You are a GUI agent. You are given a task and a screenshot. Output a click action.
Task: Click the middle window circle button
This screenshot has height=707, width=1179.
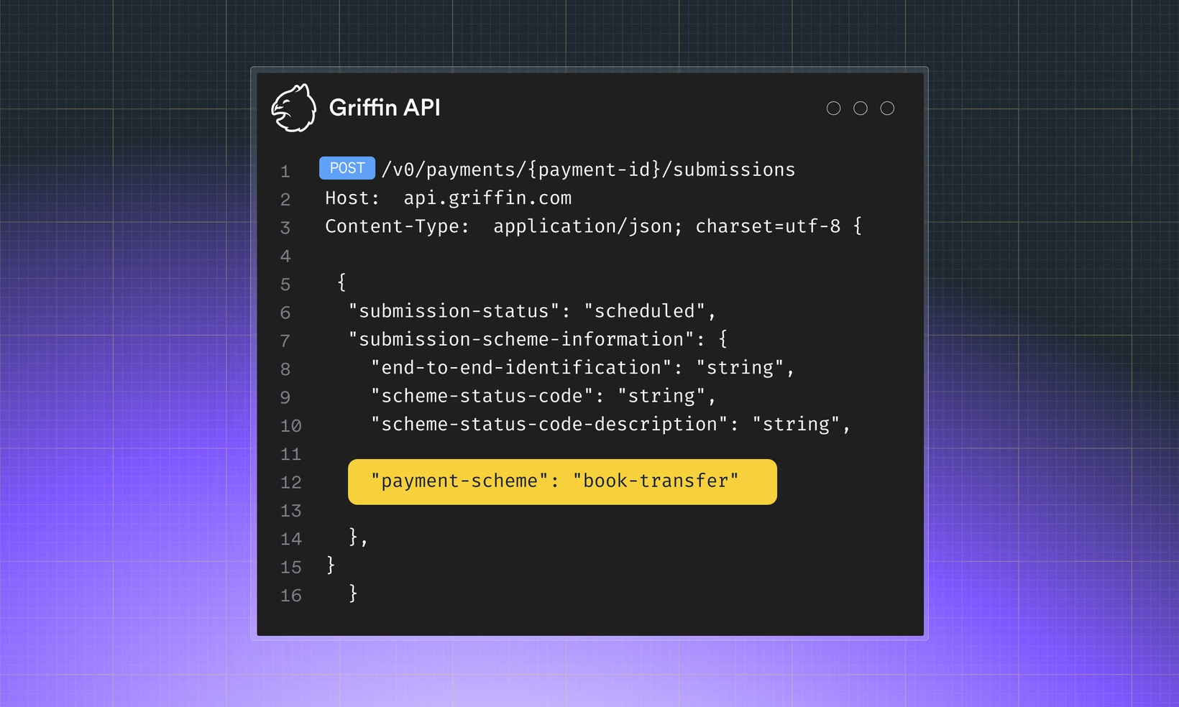[861, 108]
